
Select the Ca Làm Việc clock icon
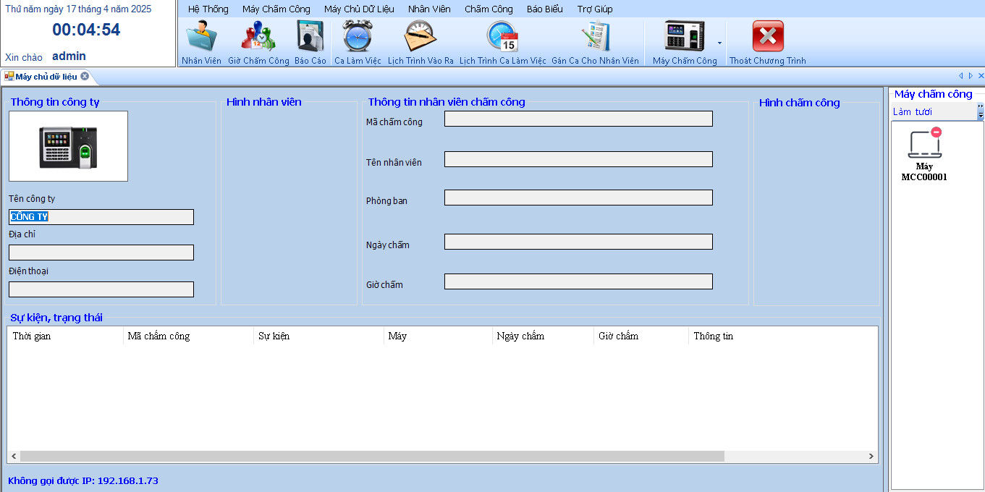[x=358, y=38]
